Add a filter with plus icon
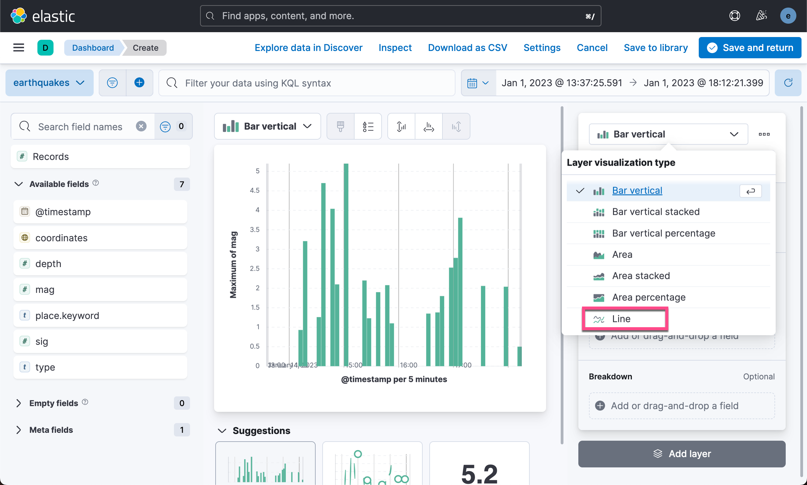Viewport: 807px width, 485px height. [140, 83]
